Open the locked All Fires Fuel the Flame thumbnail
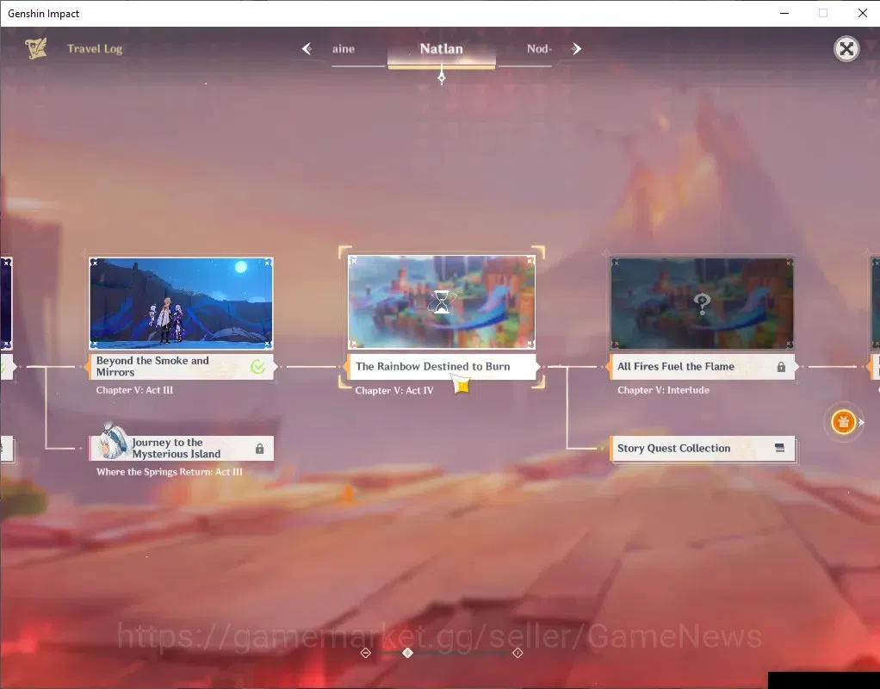The image size is (880, 689). (x=702, y=303)
